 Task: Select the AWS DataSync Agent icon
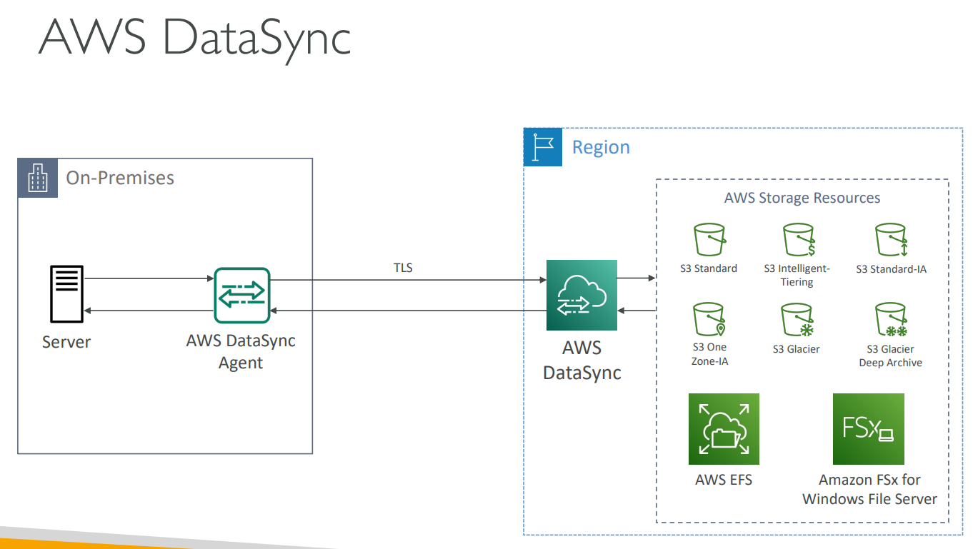coord(241,296)
